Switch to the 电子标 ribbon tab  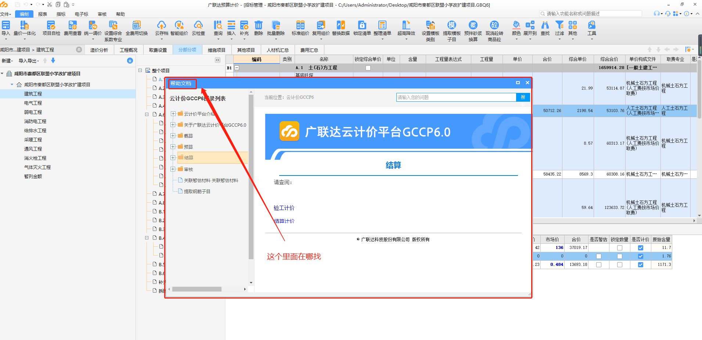click(x=82, y=14)
